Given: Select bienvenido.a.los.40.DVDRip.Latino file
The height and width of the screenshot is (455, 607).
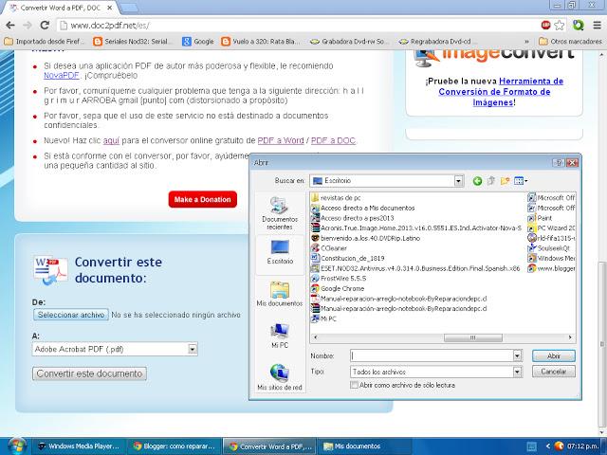Looking at the screenshot, I should (x=366, y=238).
